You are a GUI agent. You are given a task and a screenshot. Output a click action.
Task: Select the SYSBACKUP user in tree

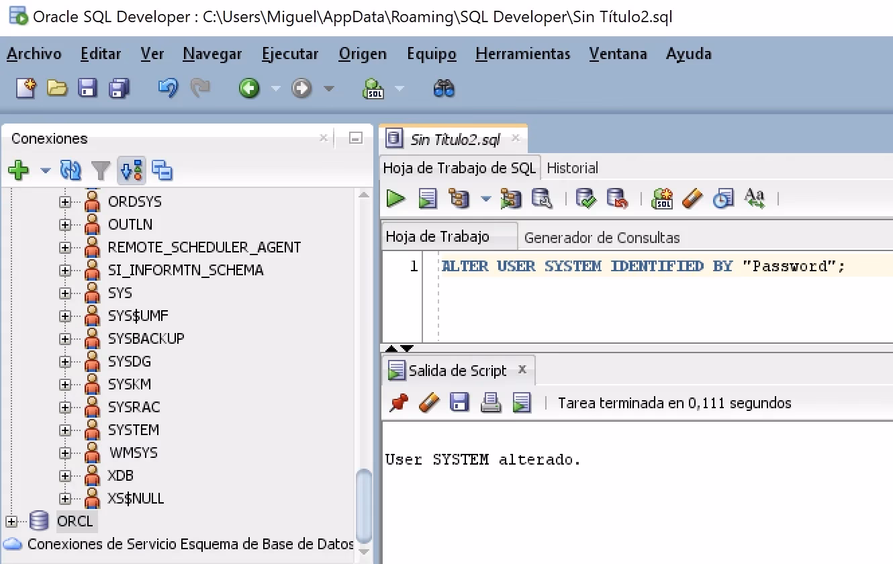coord(146,338)
